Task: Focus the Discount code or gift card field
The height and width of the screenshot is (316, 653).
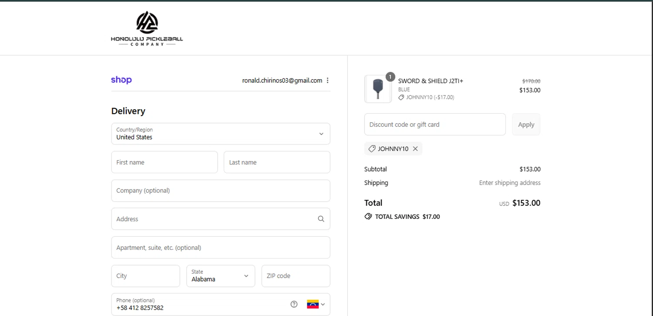Action: pos(435,124)
